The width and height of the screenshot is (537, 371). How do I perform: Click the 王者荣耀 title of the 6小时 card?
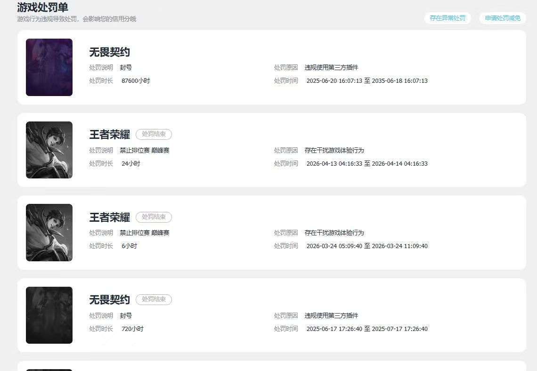(110, 218)
